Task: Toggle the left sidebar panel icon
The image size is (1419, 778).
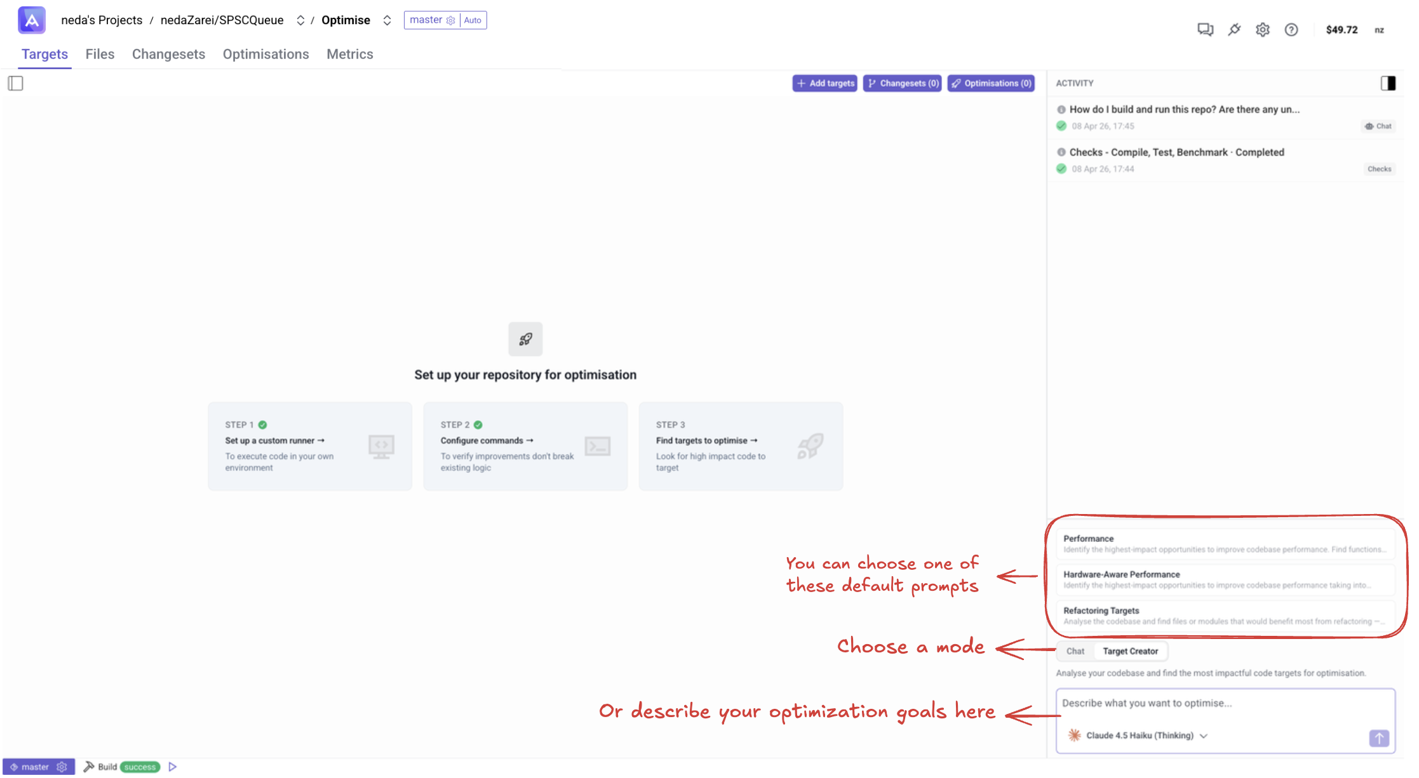Action: point(16,83)
